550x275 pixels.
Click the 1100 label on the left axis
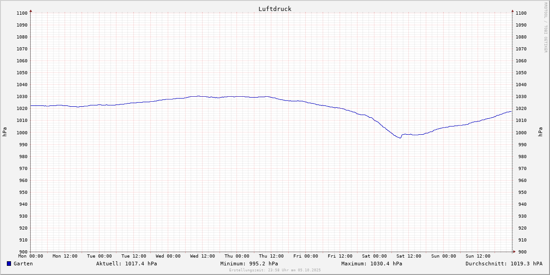point(22,13)
